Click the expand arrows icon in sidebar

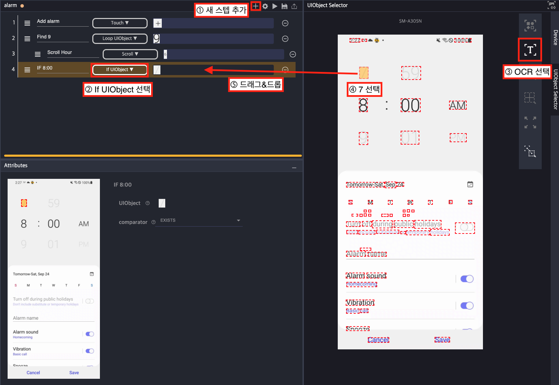coord(530,122)
